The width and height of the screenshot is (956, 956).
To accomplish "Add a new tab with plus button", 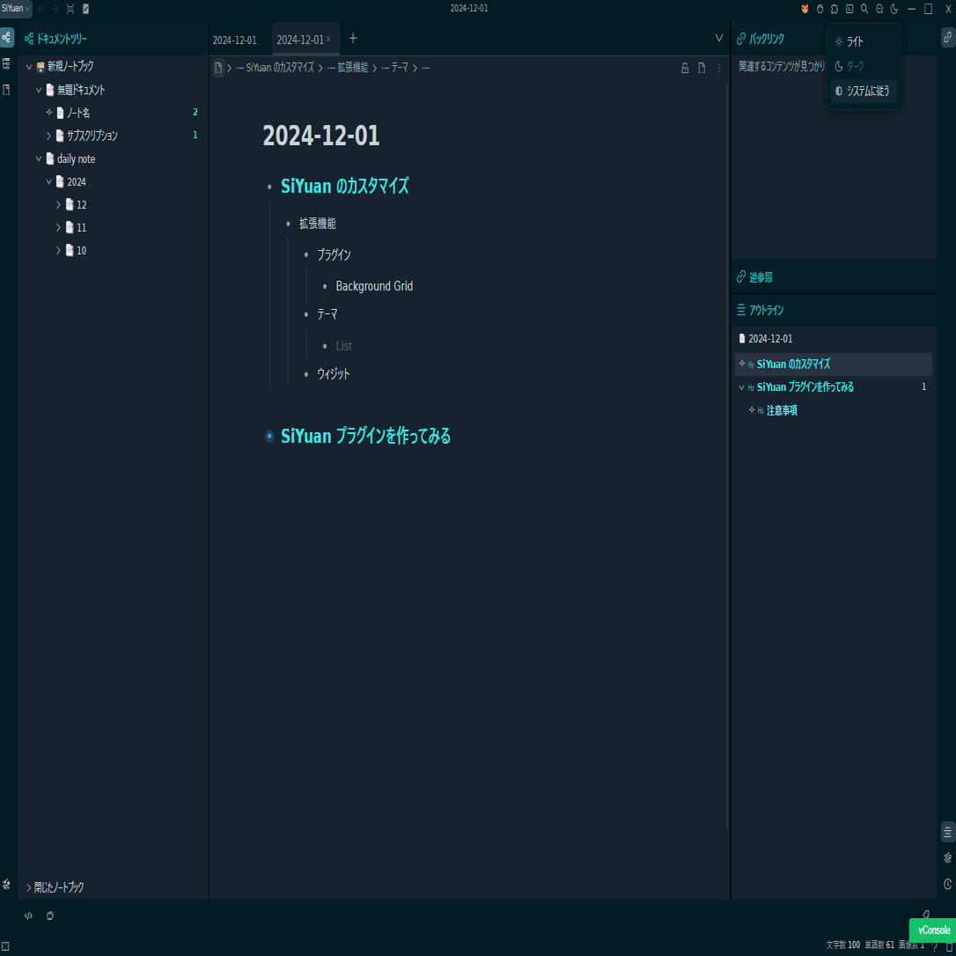I will 352,39.
